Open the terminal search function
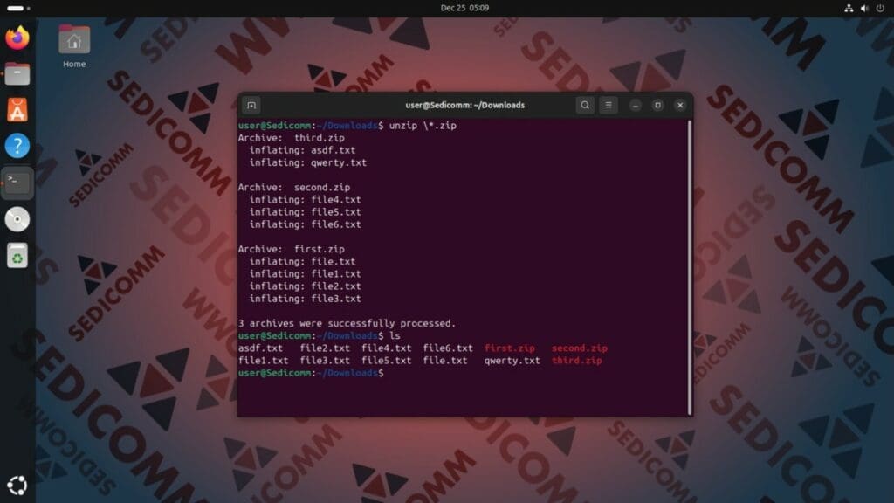Image resolution: width=894 pixels, height=503 pixels. pyautogui.click(x=584, y=104)
